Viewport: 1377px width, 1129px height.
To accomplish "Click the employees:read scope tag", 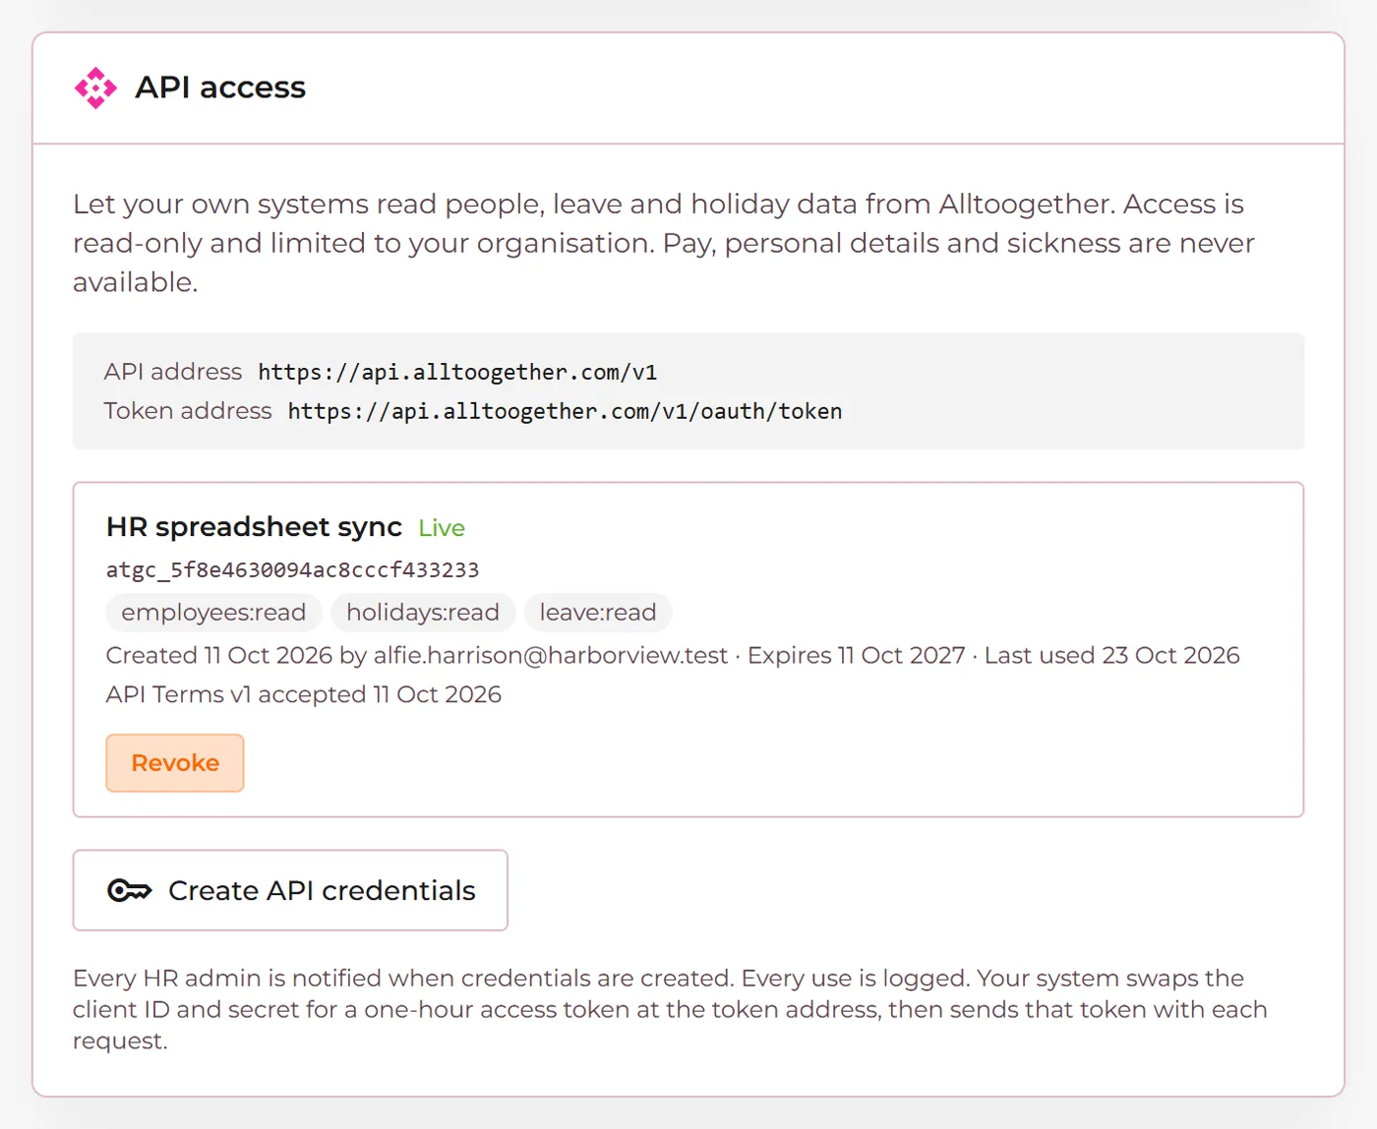I will click(213, 613).
